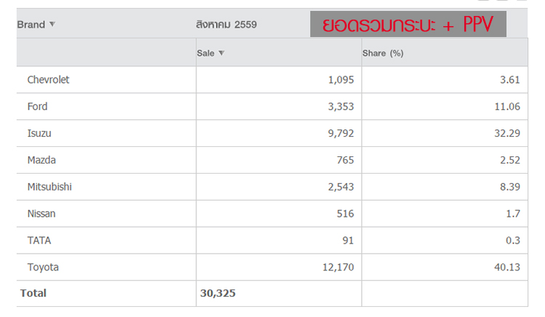
Task: Click the TATA brand row
Action: pos(39,240)
